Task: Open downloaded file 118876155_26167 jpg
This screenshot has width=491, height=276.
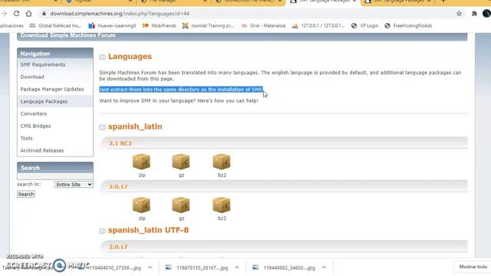Action: coord(197,268)
